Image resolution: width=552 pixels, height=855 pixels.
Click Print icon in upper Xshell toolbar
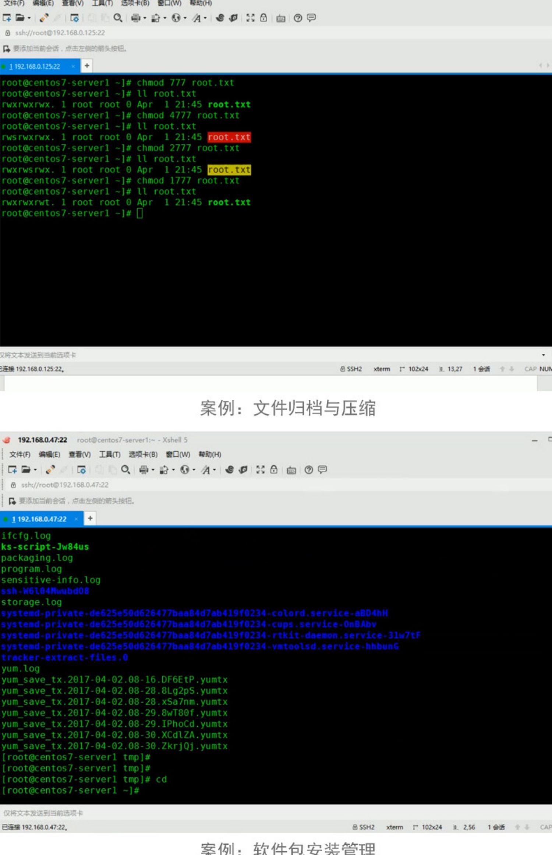[136, 18]
